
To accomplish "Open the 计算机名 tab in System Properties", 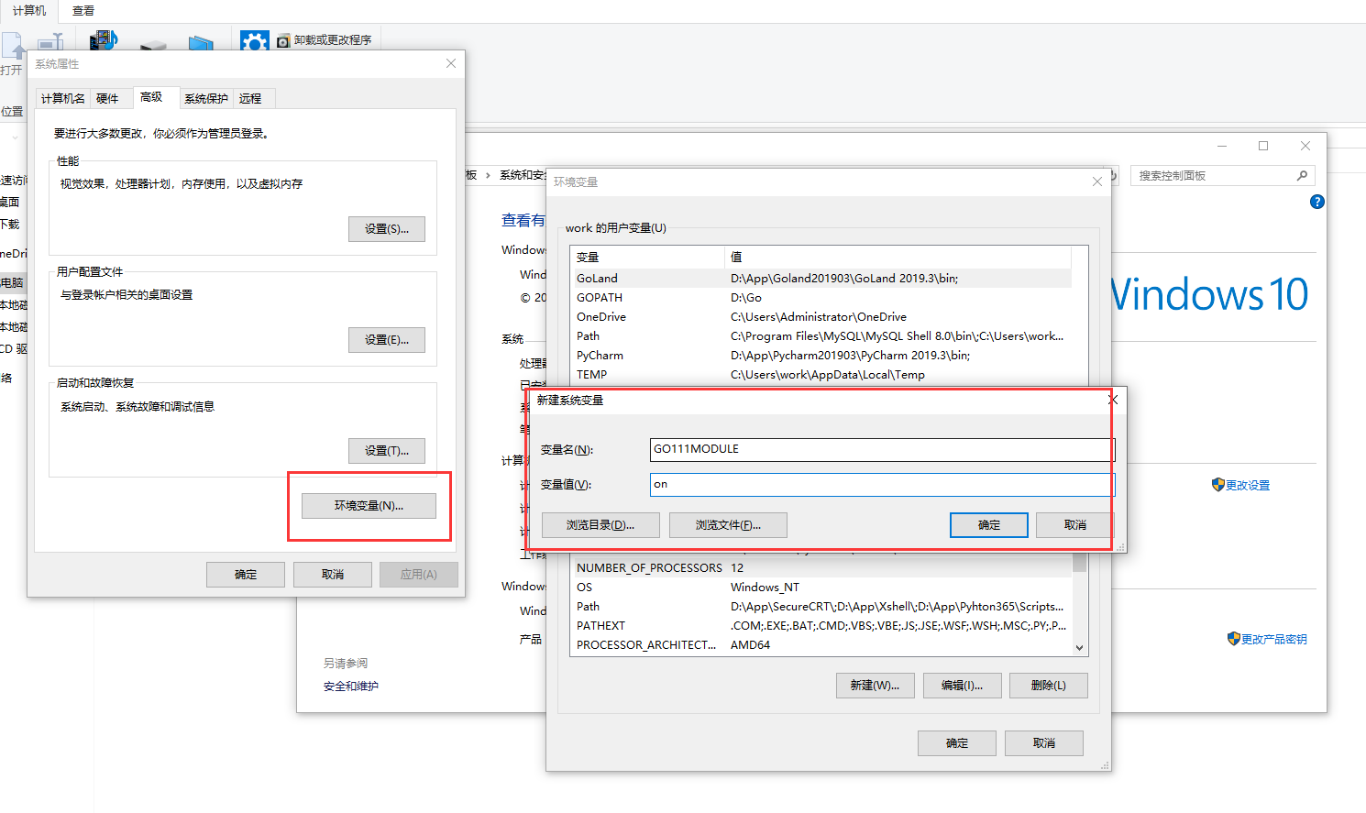I will tap(63, 98).
